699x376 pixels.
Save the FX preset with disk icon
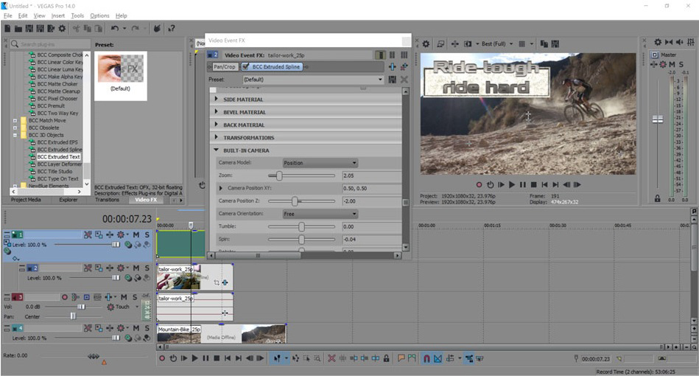point(393,80)
